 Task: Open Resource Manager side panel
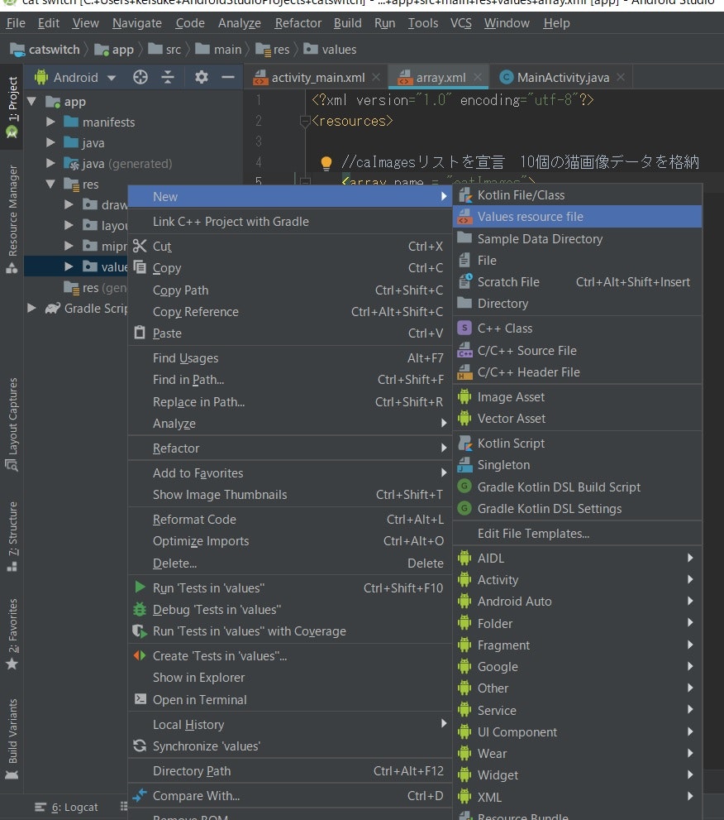pos(12,219)
